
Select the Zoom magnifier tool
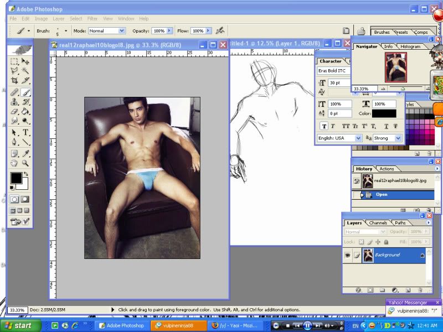coord(26,163)
